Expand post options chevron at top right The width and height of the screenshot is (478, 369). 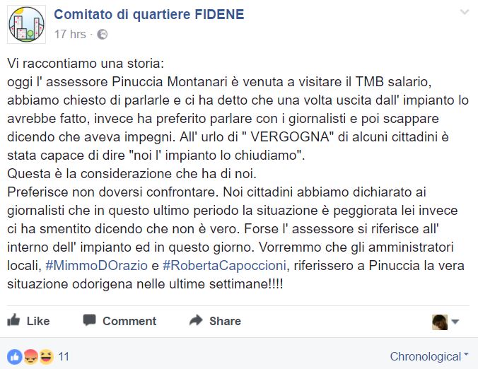click(465, 12)
